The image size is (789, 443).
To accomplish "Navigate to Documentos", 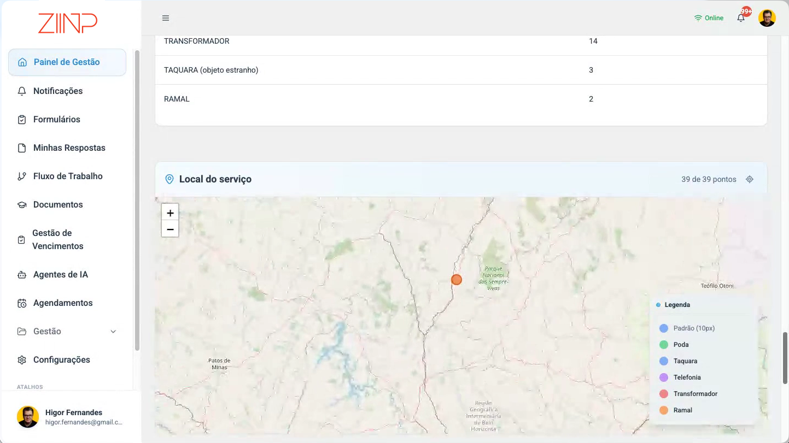I will point(67,205).
